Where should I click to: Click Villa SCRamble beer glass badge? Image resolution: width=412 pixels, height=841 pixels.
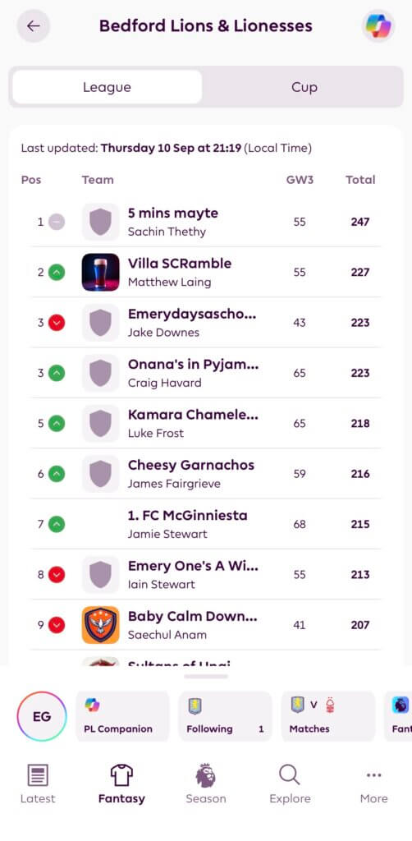pos(101,272)
